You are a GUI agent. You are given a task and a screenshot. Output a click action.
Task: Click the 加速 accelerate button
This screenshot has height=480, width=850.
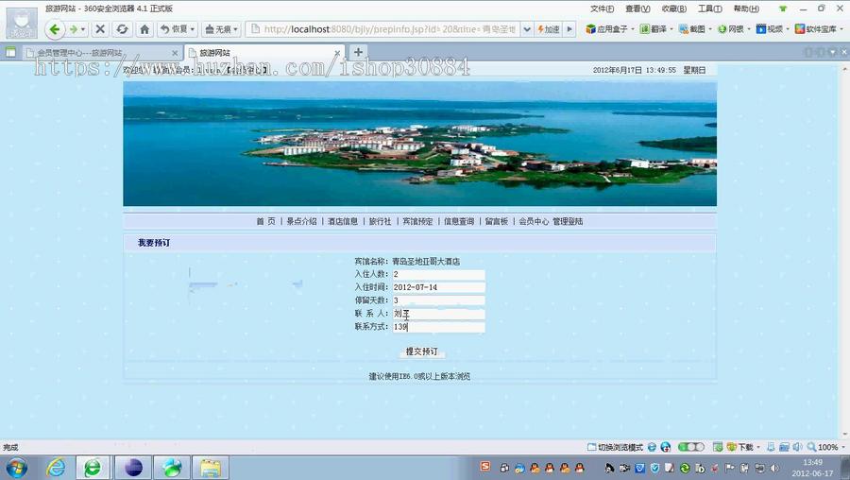coord(549,29)
